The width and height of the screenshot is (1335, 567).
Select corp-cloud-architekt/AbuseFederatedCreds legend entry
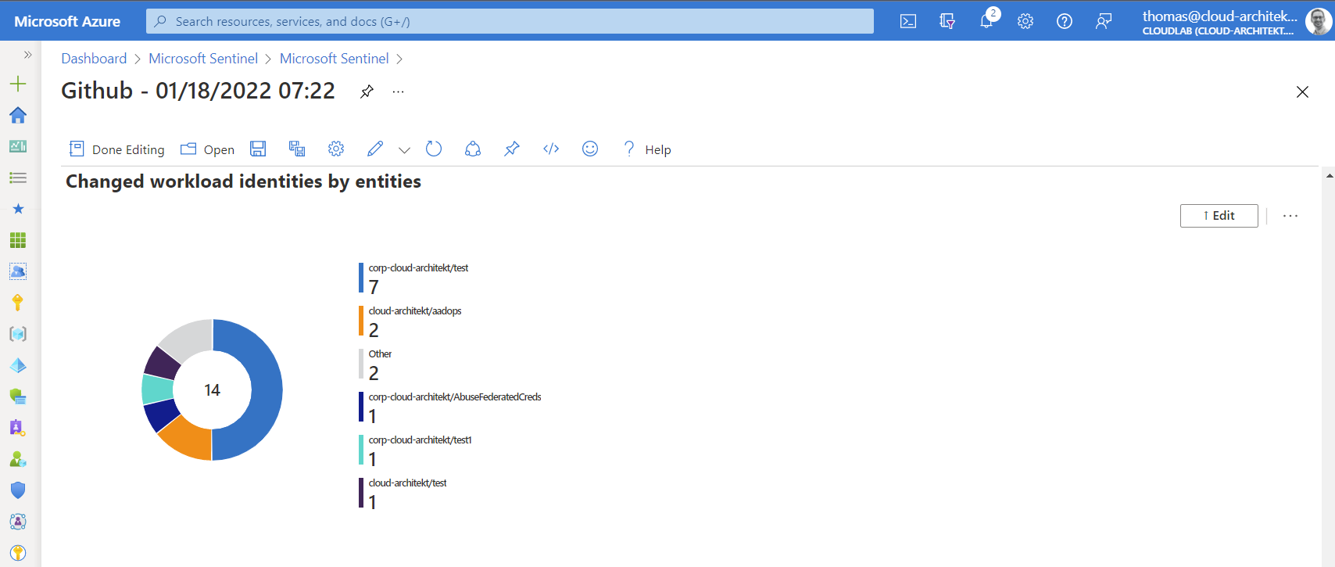point(450,408)
